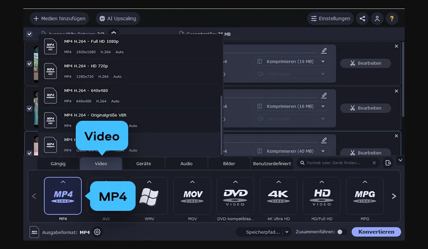Click the Medien hinzufügen button
The image size is (428, 249).
pyautogui.click(x=59, y=19)
